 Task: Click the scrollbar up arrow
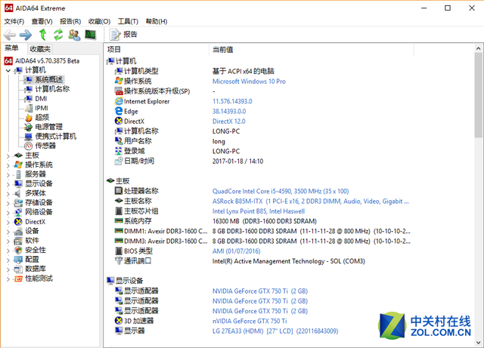[x=479, y=48]
